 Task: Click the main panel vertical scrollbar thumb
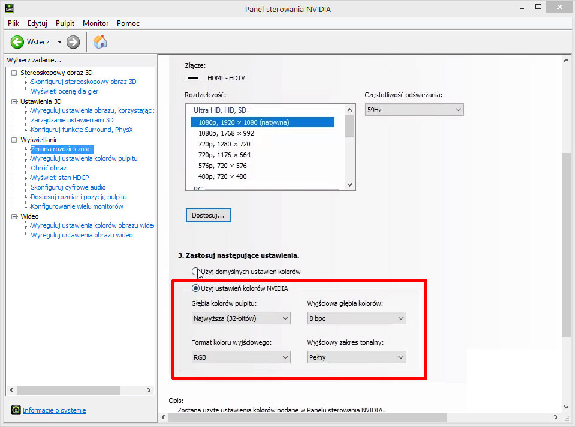[566, 244]
